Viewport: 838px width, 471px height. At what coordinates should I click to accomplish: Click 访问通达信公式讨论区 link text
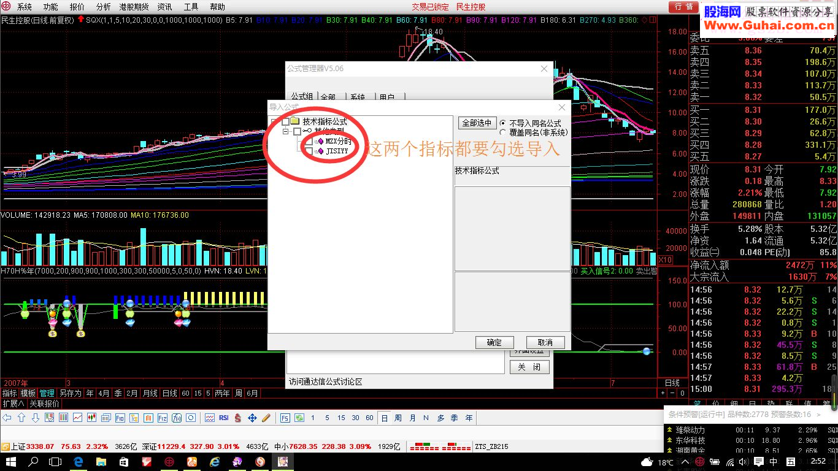coord(325,381)
